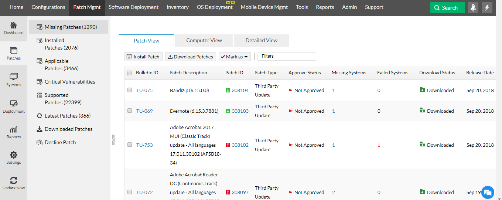Open the TU-753 bulletin link
The height and width of the screenshot is (200, 502).
[144, 145]
